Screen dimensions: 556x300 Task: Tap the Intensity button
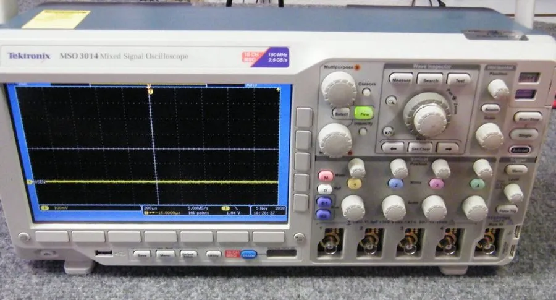click(363, 131)
